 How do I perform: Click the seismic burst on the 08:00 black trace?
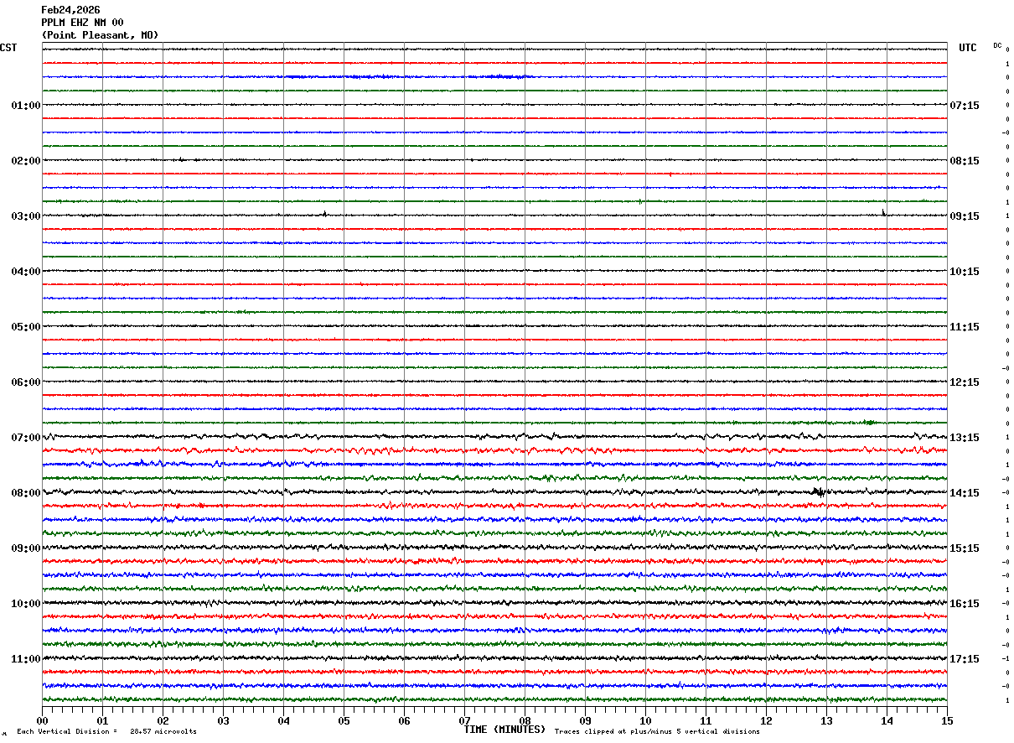pyautogui.click(x=820, y=492)
